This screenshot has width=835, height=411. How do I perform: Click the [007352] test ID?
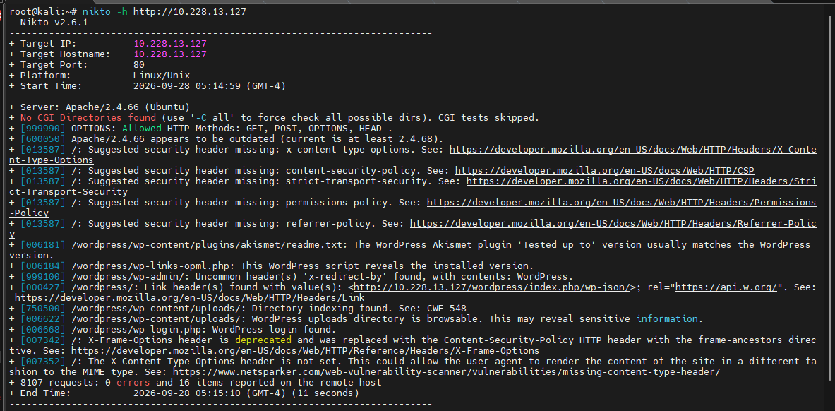pos(42,362)
